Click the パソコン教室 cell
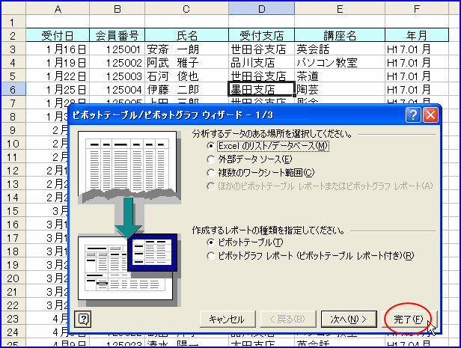 coord(340,63)
